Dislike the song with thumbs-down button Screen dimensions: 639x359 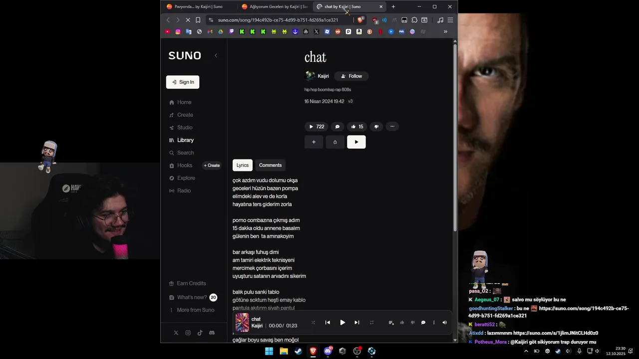click(x=376, y=127)
